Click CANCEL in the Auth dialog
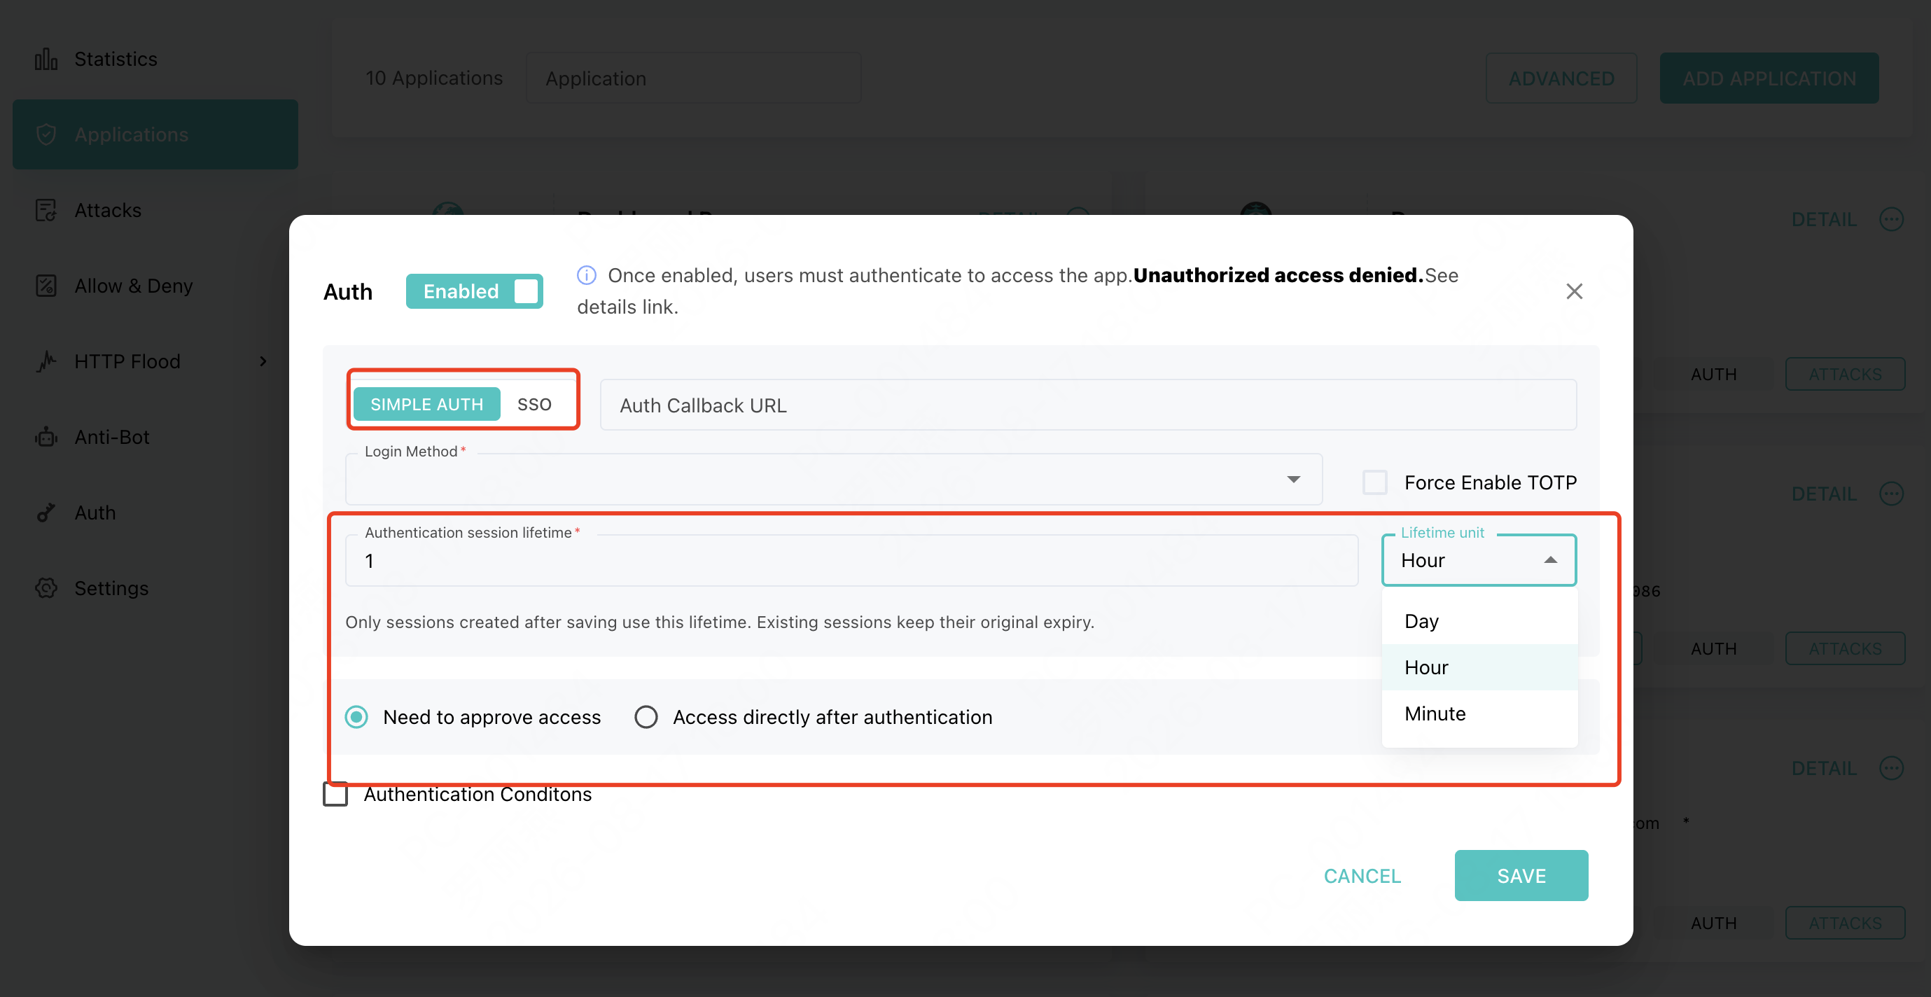Viewport: 1931px width, 997px height. point(1362,876)
